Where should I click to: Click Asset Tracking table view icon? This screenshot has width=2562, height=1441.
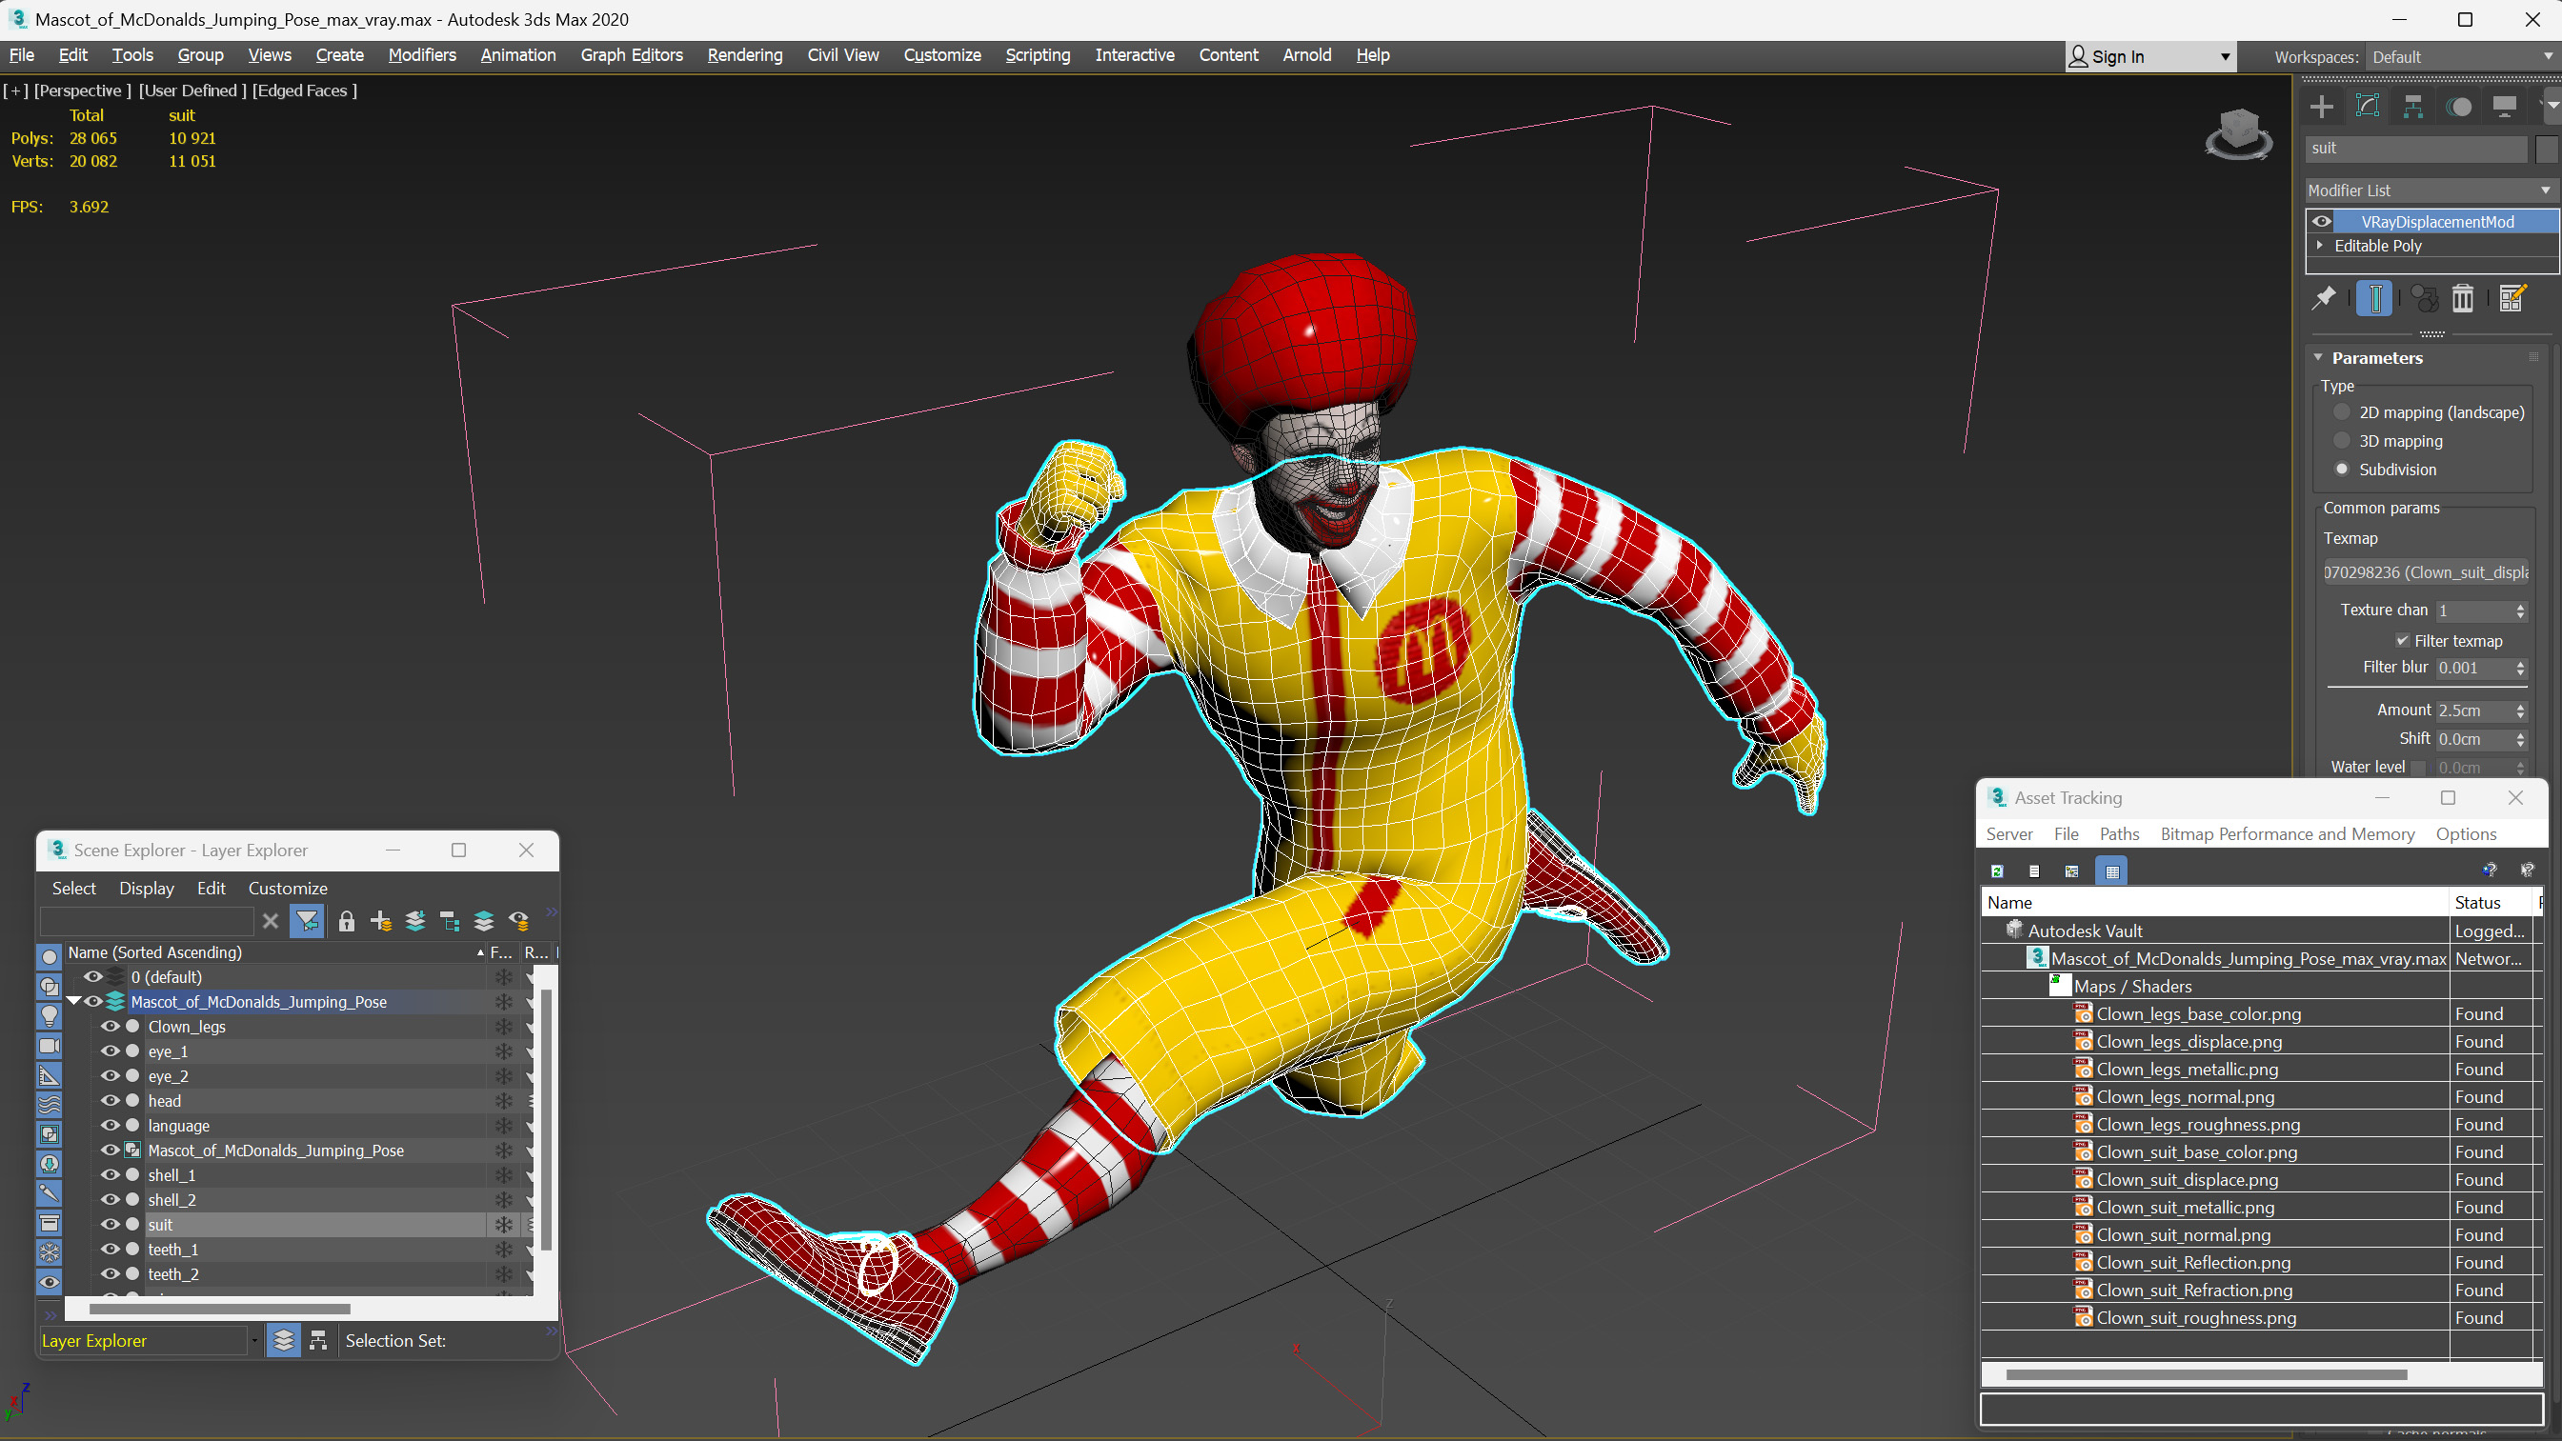point(2111,871)
